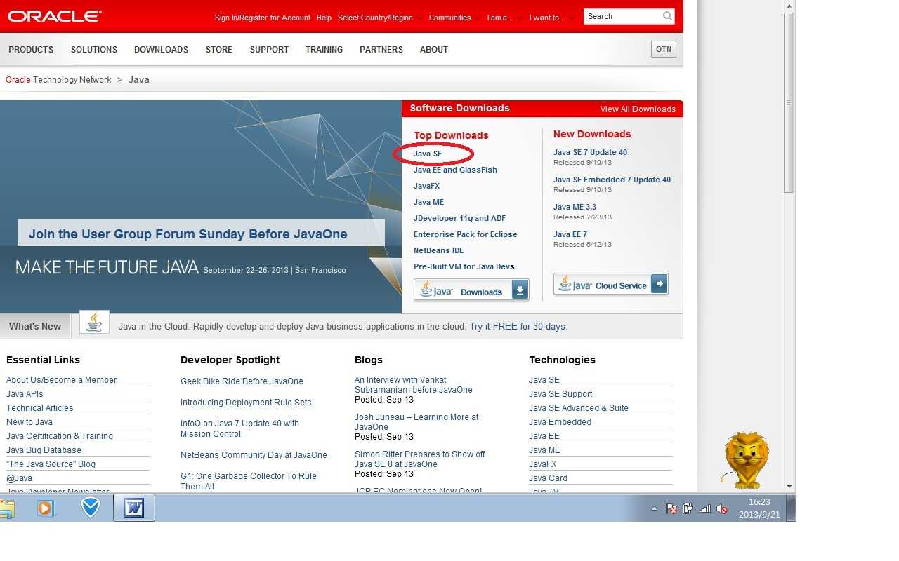Viewport: 899px width, 561px height.
Task: Click Enterprise Pack for Eclipse link
Action: pyautogui.click(x=466, y=234)
